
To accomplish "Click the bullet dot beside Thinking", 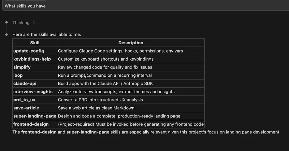I will pyautogui.click(x=7, y=22).
